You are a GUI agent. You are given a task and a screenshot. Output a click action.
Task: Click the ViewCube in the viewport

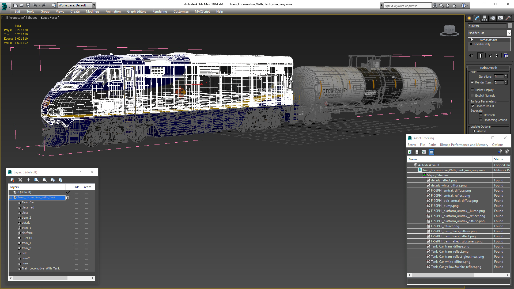[450, 30]
